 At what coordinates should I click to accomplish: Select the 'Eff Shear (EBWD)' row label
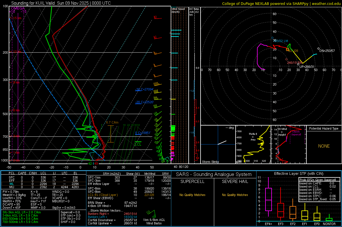tap(101, 198)
